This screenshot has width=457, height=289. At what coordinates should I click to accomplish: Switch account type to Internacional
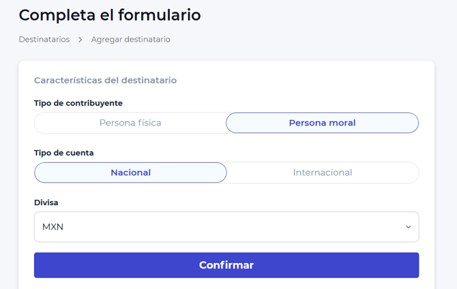[x=323, y=172]
